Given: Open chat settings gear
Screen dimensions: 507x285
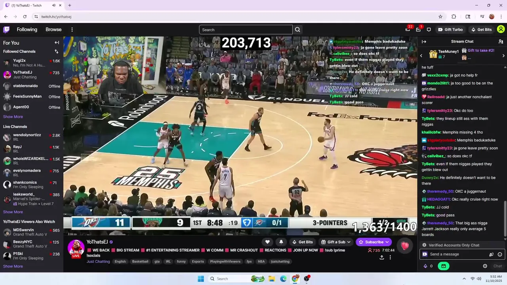Looking at the screenshot, I should (x=485, y=266).
